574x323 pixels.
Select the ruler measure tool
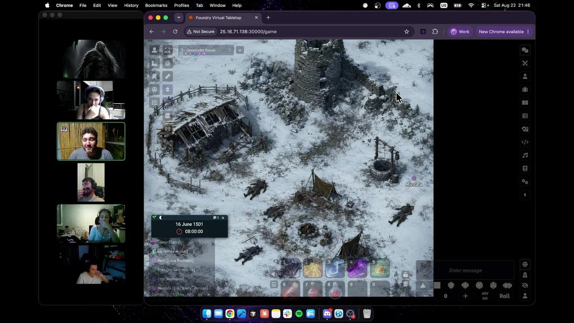point(167,76)
